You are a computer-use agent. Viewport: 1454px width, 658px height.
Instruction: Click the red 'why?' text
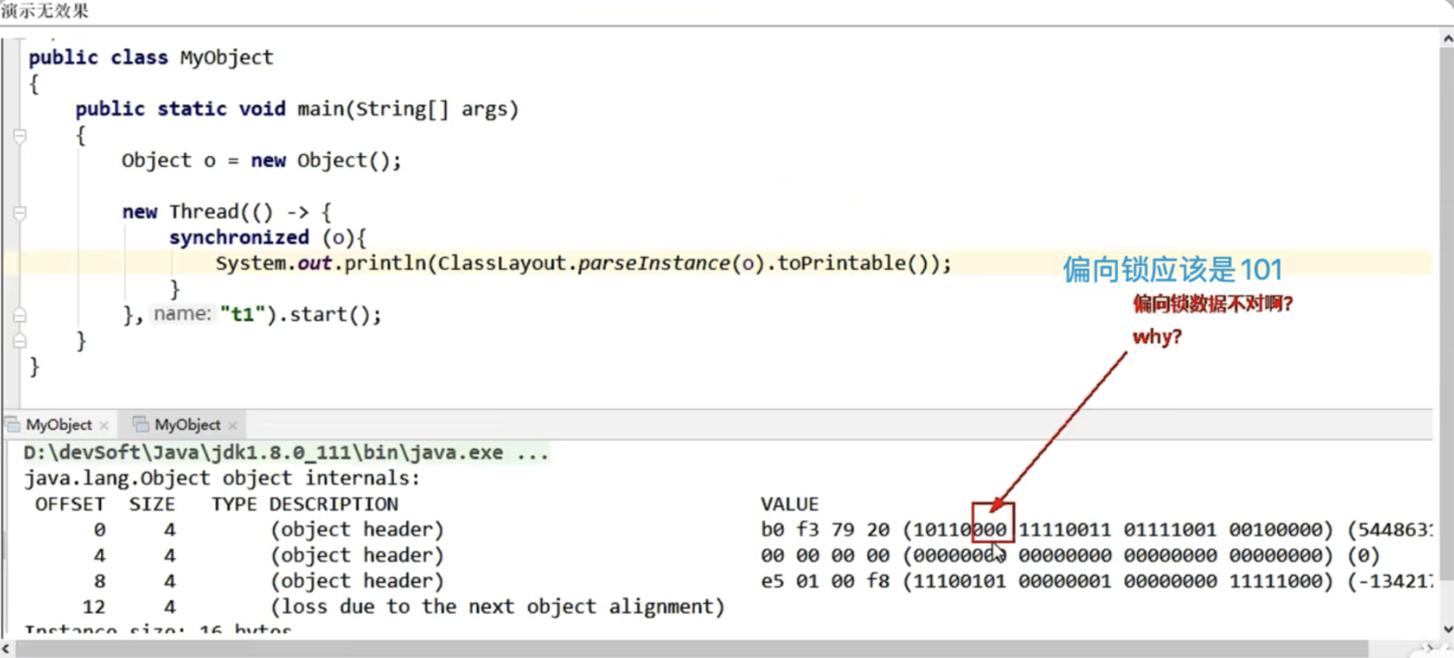[x=1157, y=337]
